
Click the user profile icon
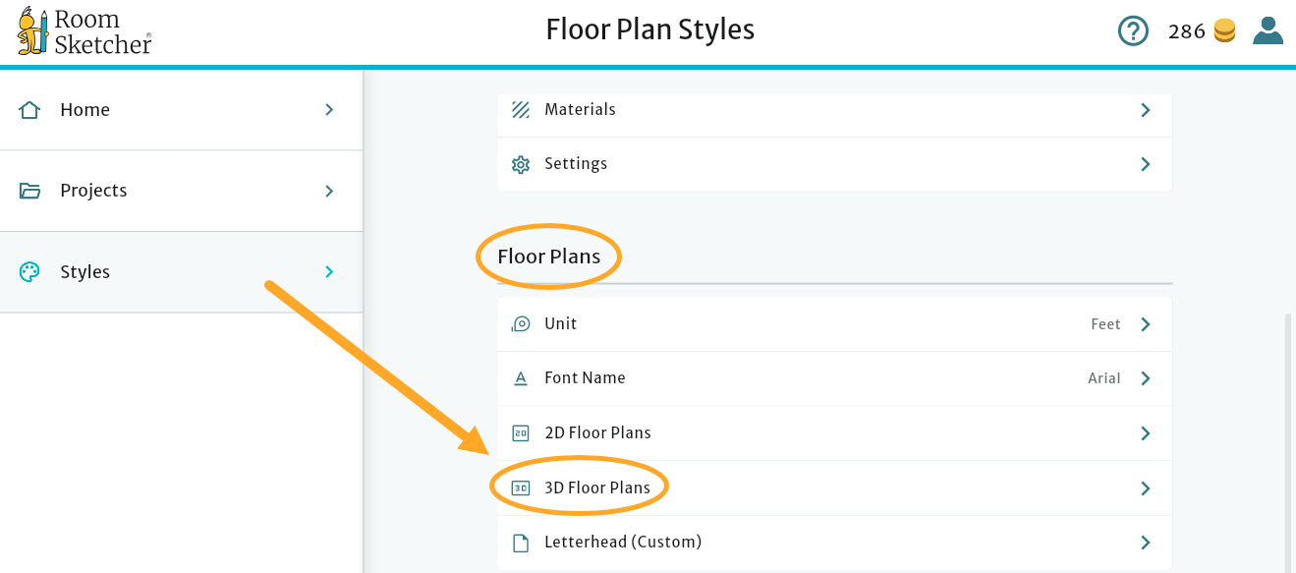pyautogui.click(x=1268, y=30)
